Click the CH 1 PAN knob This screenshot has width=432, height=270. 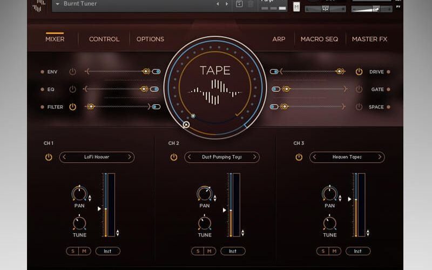[x=79, y=193]
